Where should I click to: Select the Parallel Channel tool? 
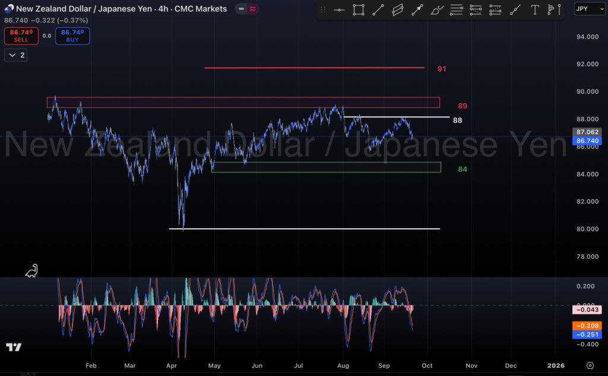[x=398, y=10]
